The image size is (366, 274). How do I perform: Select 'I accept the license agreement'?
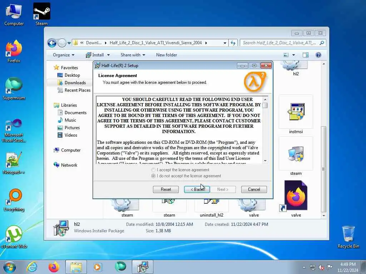[180, 170]
